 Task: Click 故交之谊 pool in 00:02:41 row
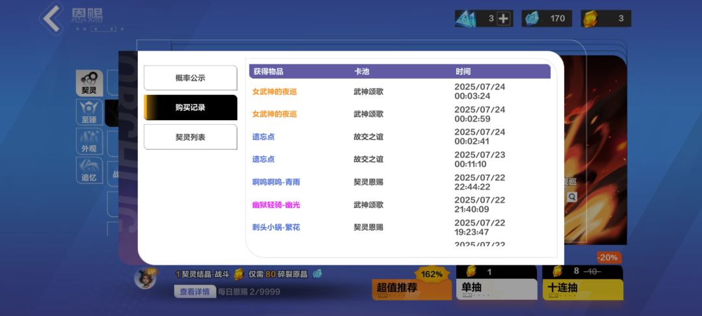(369, 137)
